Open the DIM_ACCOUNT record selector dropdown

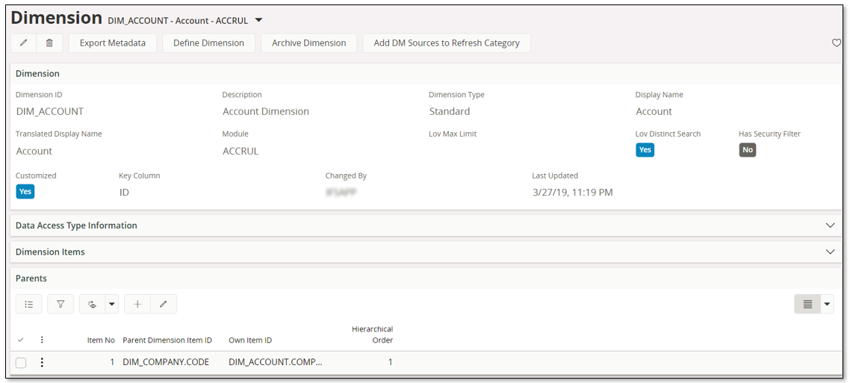click(x=258, y=20)
